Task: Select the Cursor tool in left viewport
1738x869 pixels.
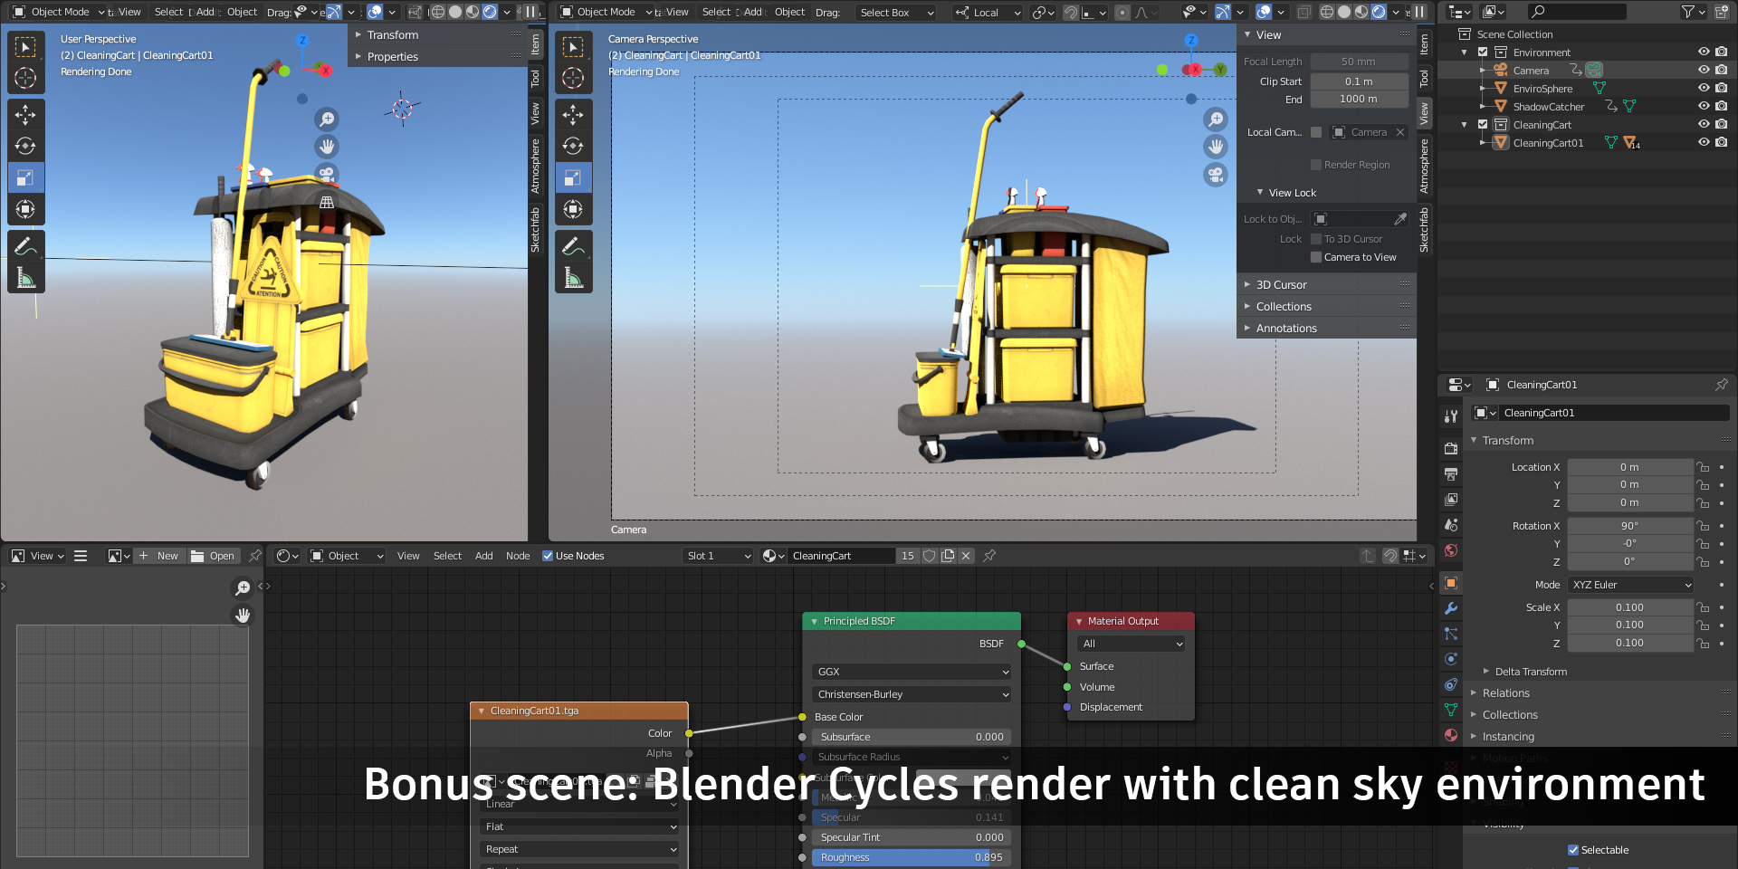Action: [25, 78]
